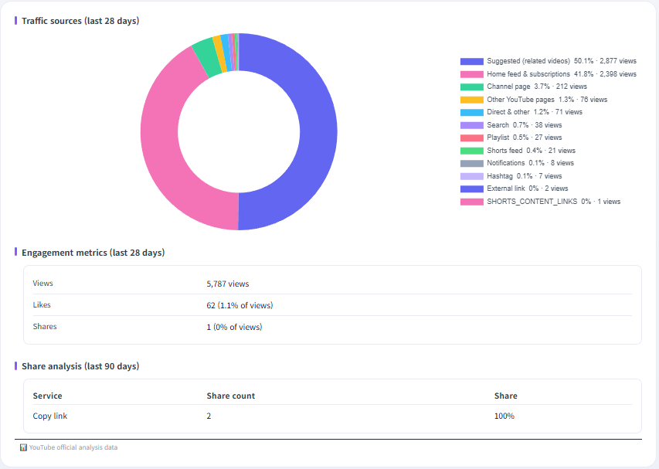Click the Shorts feed legend swatch
The width and height of the screenshot is (659, 469).
pyautogui.click(x=471, y=151)
